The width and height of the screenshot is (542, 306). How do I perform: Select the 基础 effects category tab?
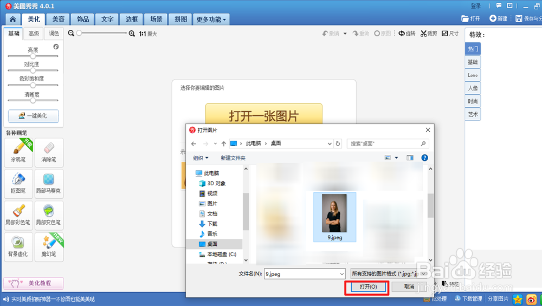click(473, 62)
